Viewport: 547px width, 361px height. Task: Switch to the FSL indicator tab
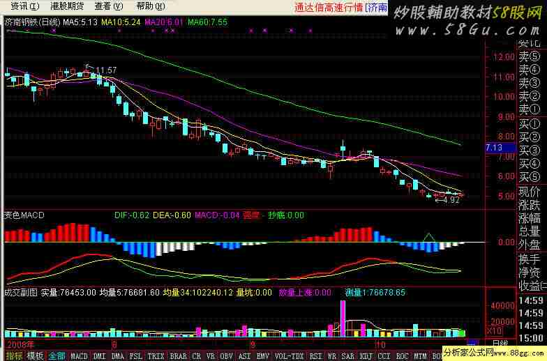[135, 356]
